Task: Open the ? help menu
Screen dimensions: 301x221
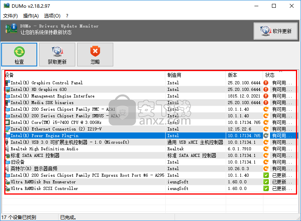Action: 67,16
